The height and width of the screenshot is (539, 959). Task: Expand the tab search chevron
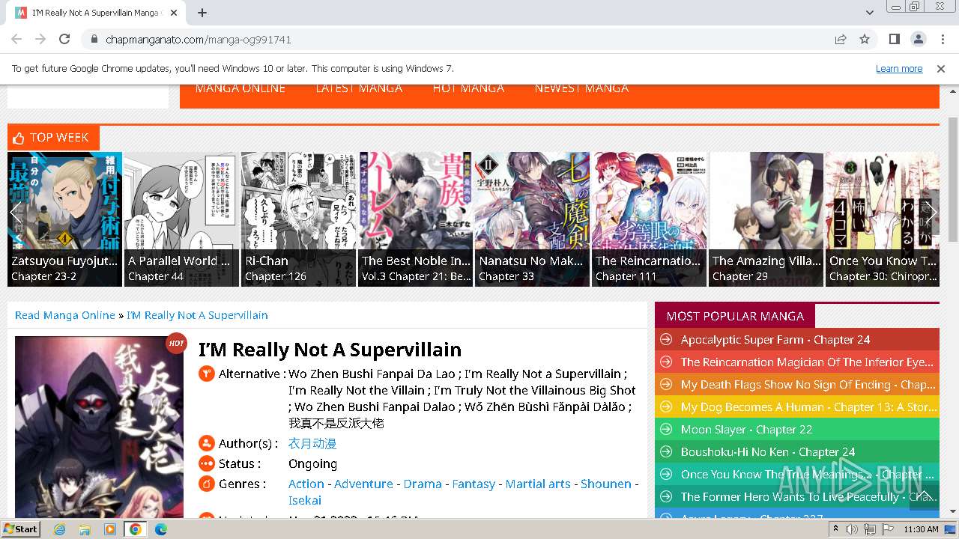pyautogui.click(x=869, y=13)
